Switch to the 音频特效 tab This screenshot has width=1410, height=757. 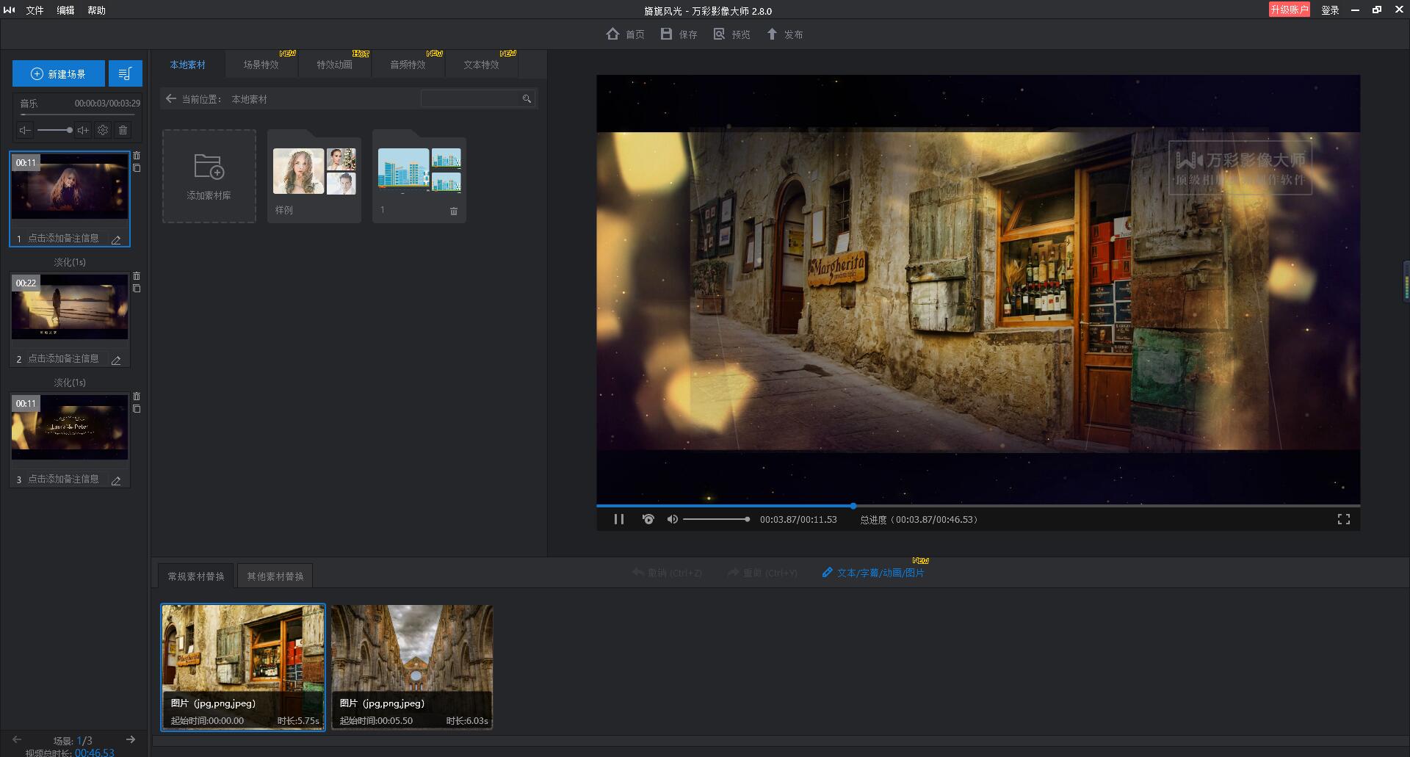pyautogui.click(x=408, y=65)
